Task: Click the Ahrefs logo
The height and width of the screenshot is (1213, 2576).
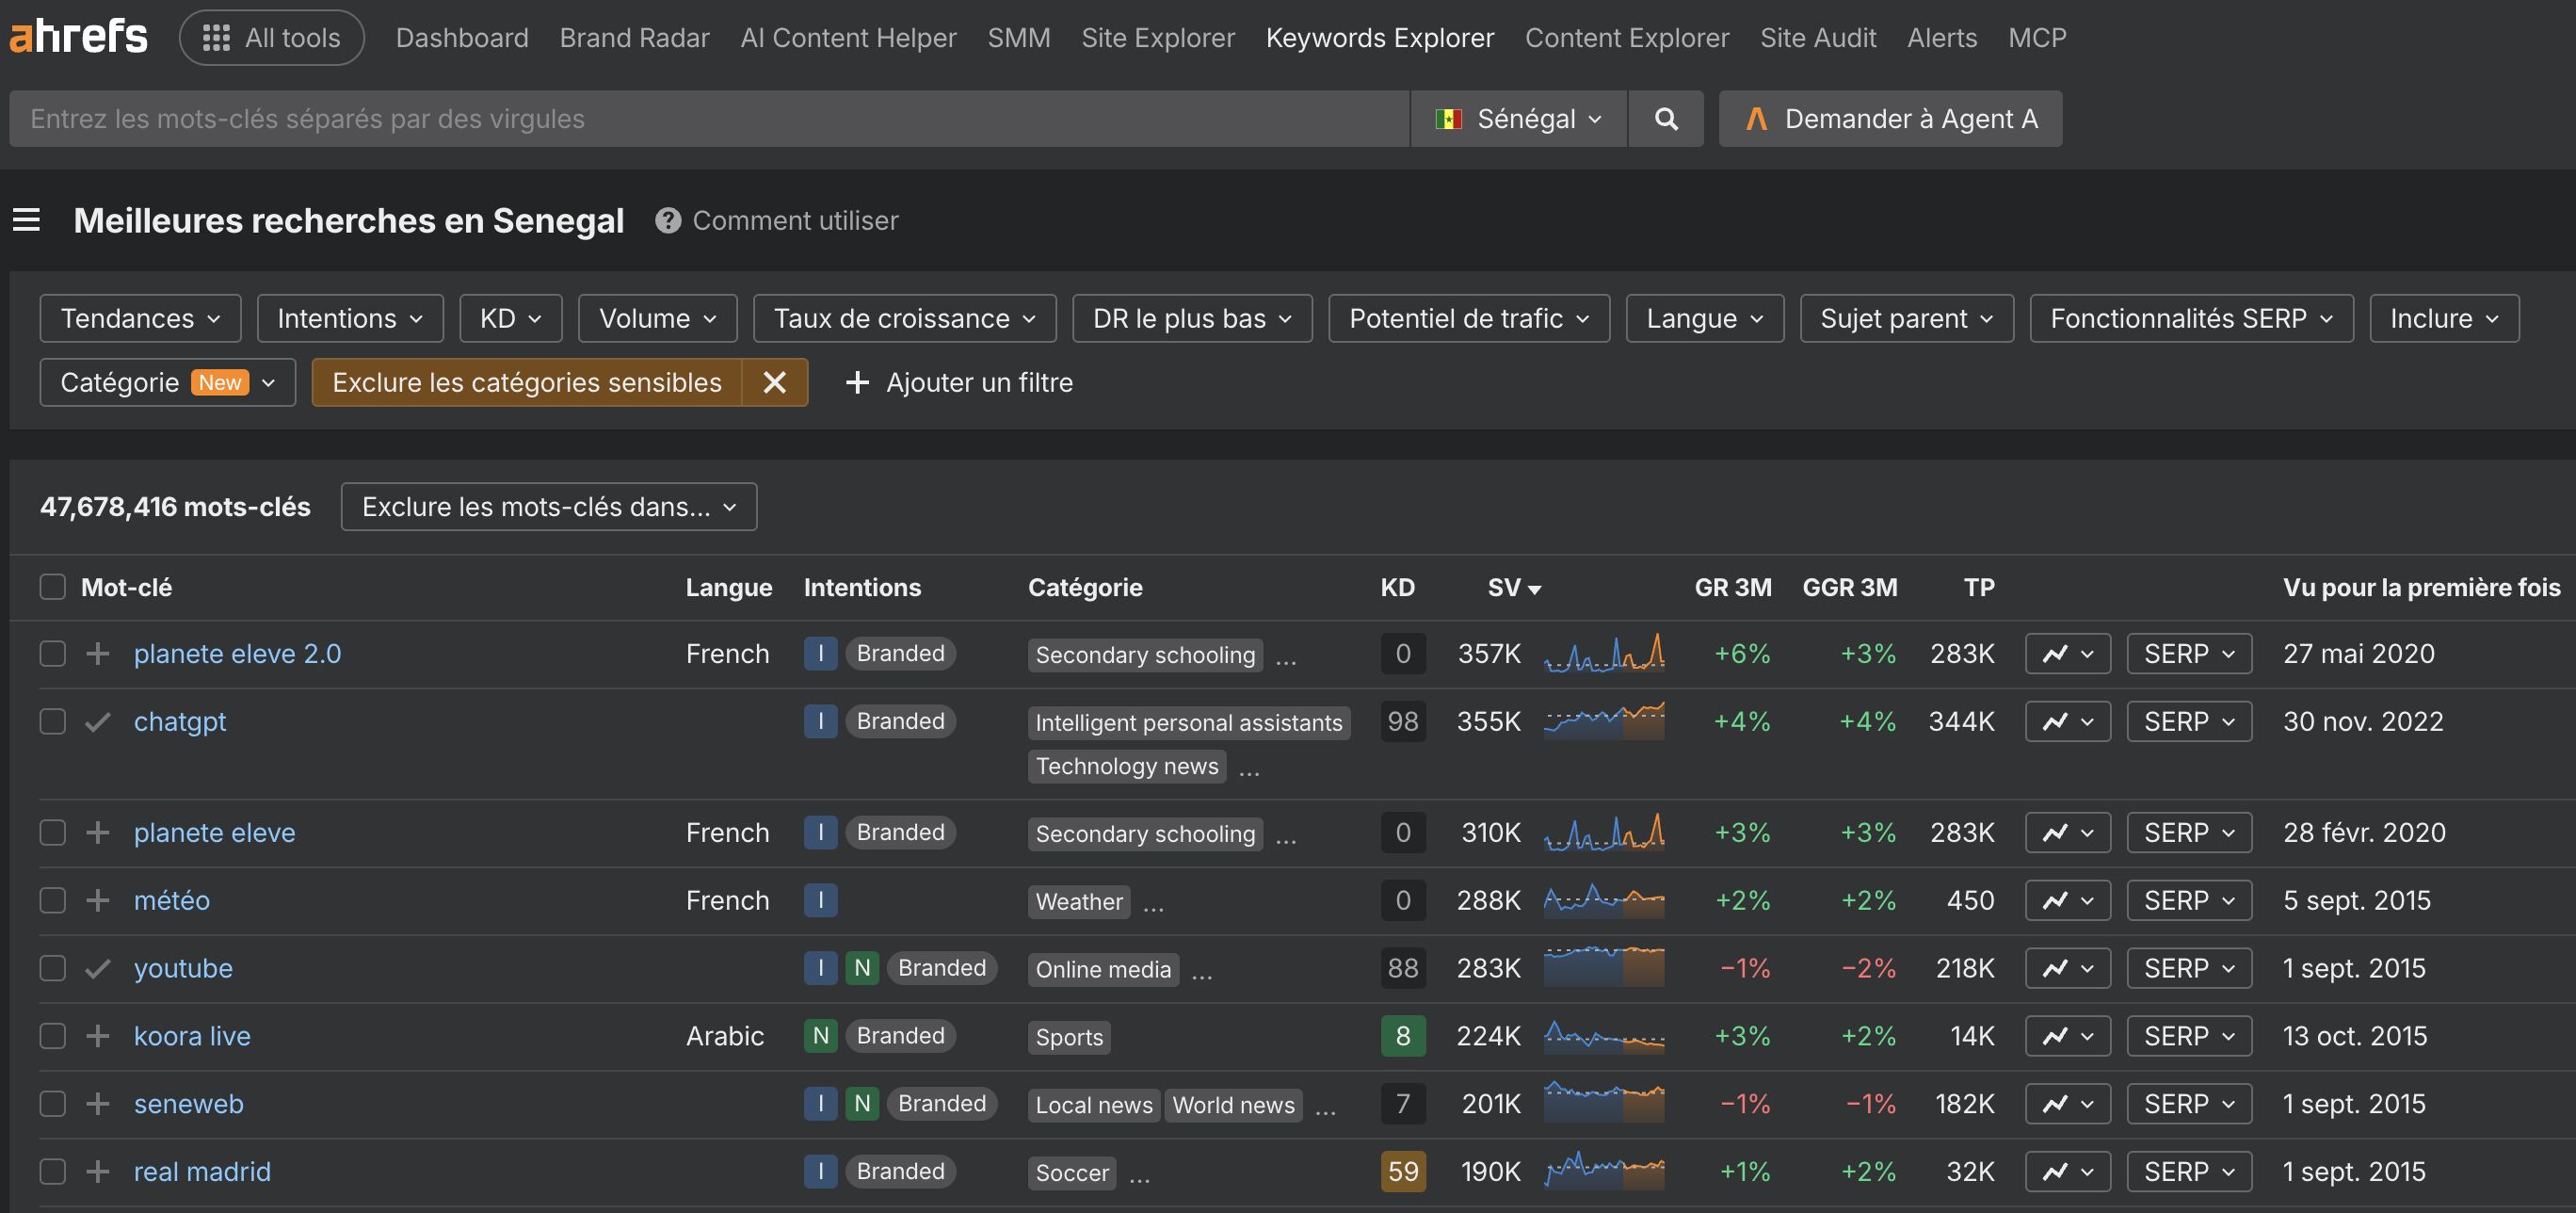Action: coord(78,37)
